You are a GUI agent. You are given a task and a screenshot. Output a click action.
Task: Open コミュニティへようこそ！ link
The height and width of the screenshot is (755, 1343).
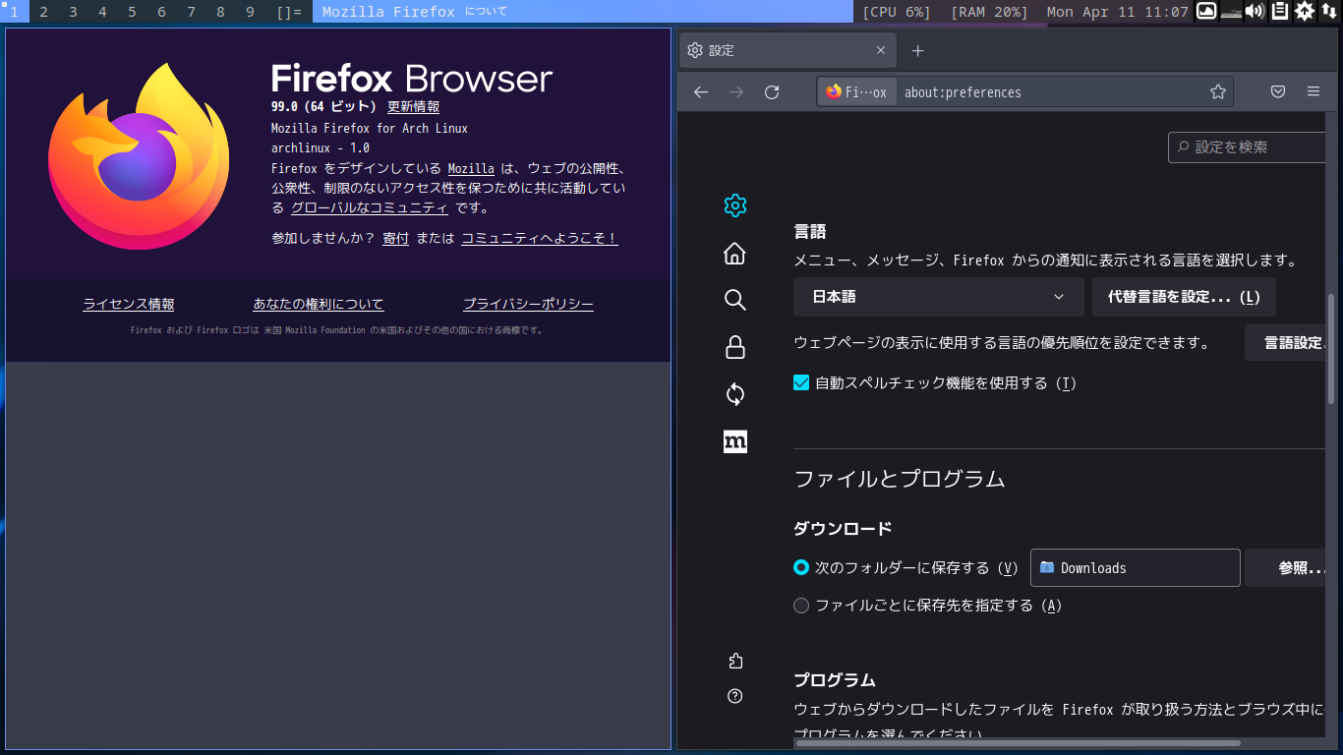tap(540, 238)
